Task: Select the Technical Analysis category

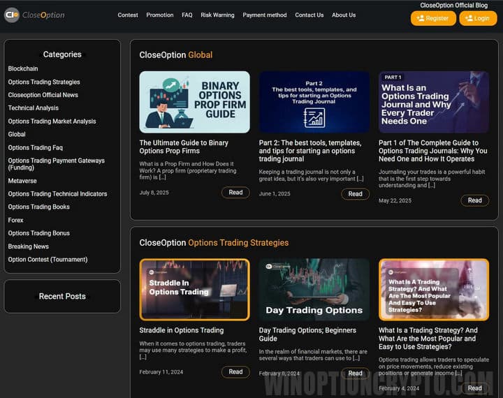Action: click(x=34, y=108)
